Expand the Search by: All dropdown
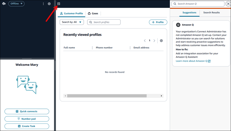The width and height of the screenshot is (231, 131). click(x=72, y=22)
